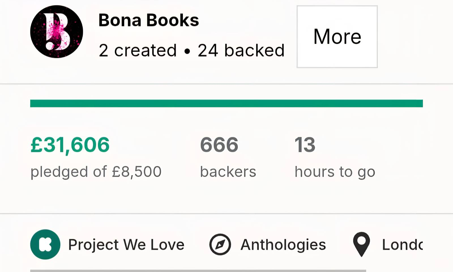Click the £31,606 pledged amount
This screenshot has width=453, height=272.
[x=70, y=145]
